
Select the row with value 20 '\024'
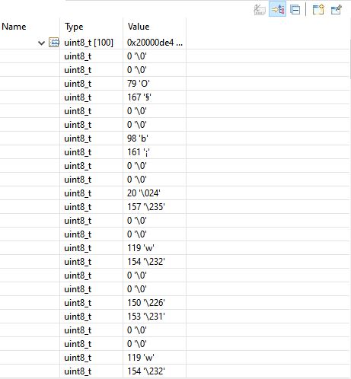tap(175, 193)
